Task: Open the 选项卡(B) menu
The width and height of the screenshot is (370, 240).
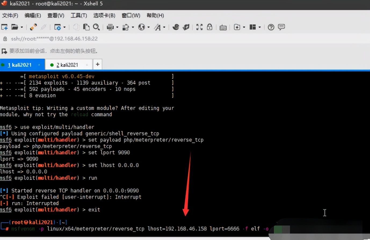Action: click(104, 15)
